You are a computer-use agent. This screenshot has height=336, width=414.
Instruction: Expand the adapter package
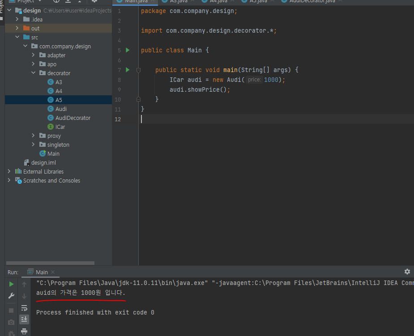(33, 55)
